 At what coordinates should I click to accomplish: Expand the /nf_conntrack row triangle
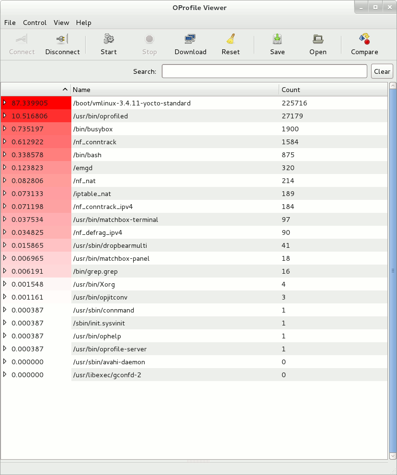coord(5,142)
